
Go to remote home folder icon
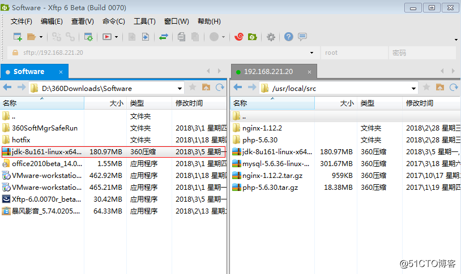pyautogui.click(x=440, y=87)
